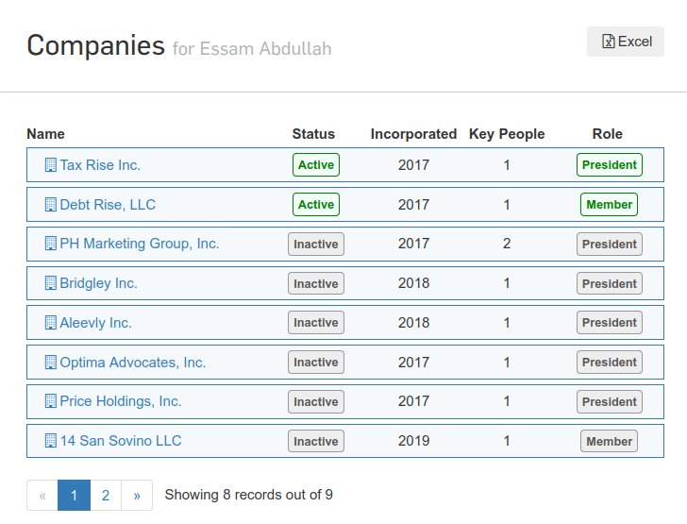
Task: Go to page 2 of results
Action: pos(106,495)
